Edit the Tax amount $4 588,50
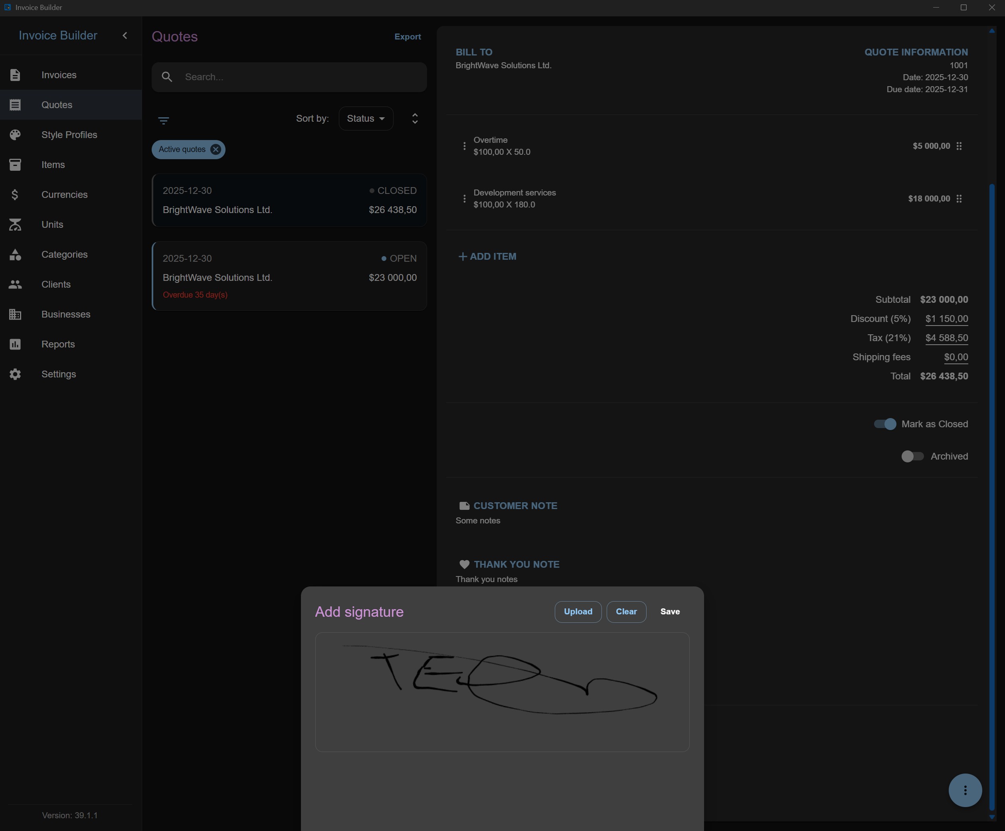Image resolution: width=1005 pixels, height=831 pixels. click(947, 338)
